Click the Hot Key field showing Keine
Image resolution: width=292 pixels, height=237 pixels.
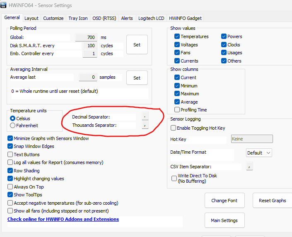click(x=252, y=139)
